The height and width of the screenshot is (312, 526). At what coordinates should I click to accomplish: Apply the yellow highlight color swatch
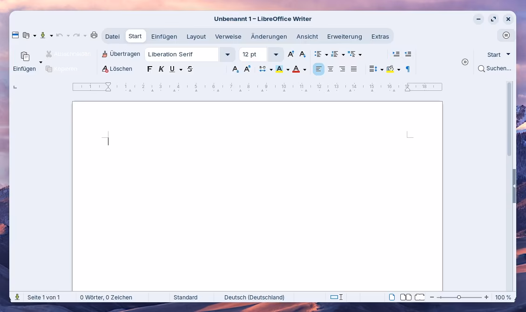(x=279, y=69)
